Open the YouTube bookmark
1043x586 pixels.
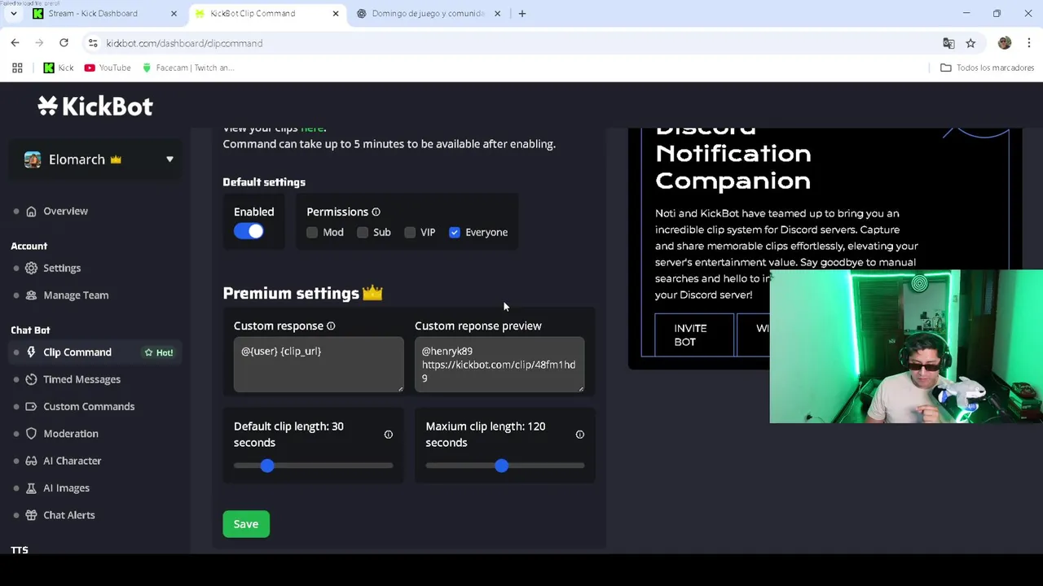click(x=108, y=68)
